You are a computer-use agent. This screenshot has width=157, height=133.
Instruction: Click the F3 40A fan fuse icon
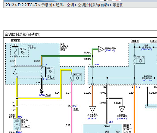23,52
